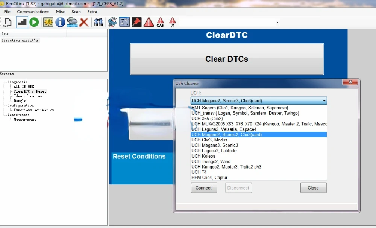Screen dimensions: 376x228
Task: Click the green play button icon
Action: pos(34,22)
